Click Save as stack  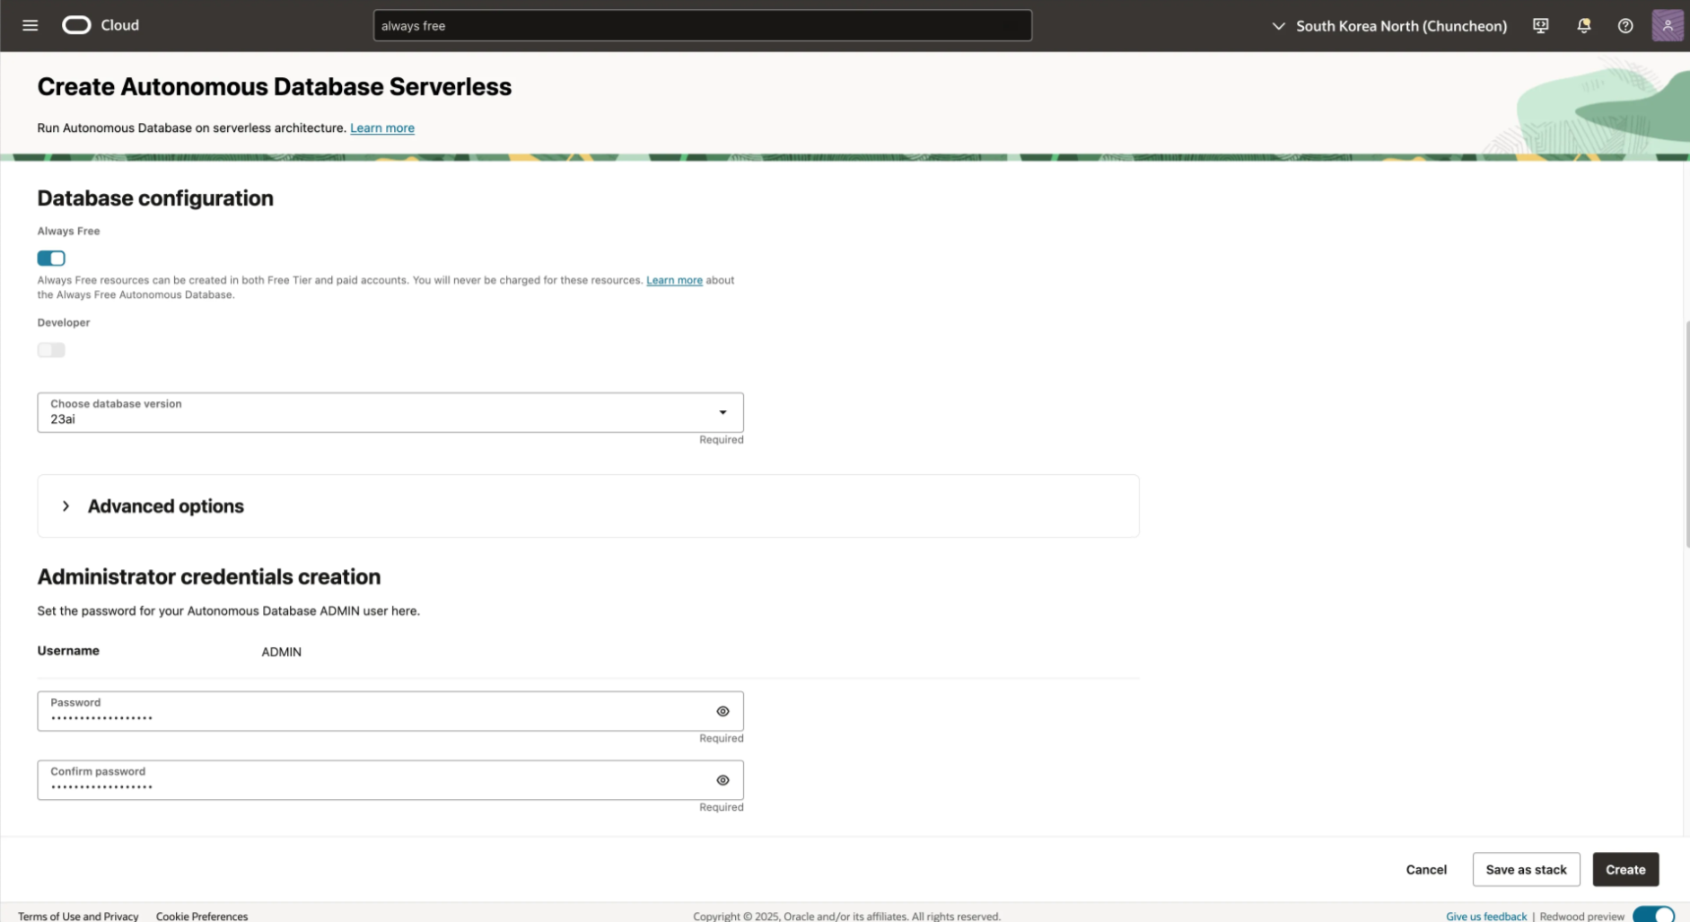[x=1526, y=870]
